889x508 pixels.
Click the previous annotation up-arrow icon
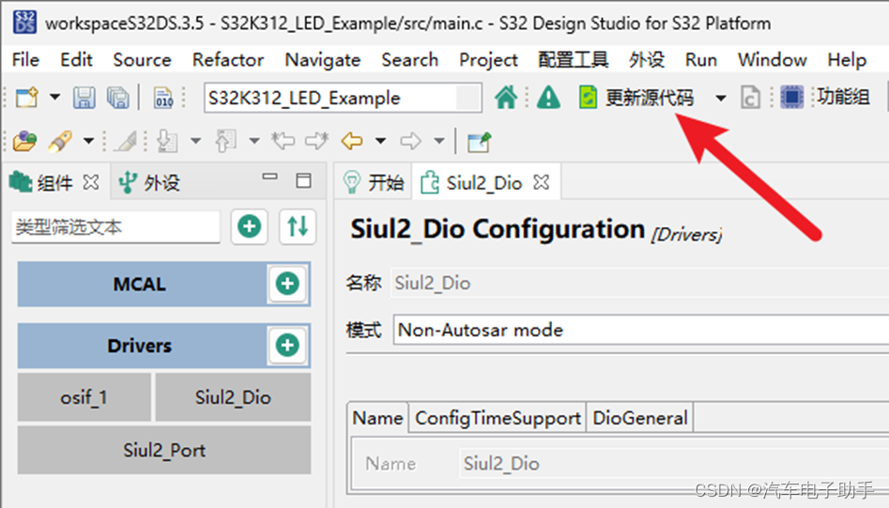(x=225, y=141)
